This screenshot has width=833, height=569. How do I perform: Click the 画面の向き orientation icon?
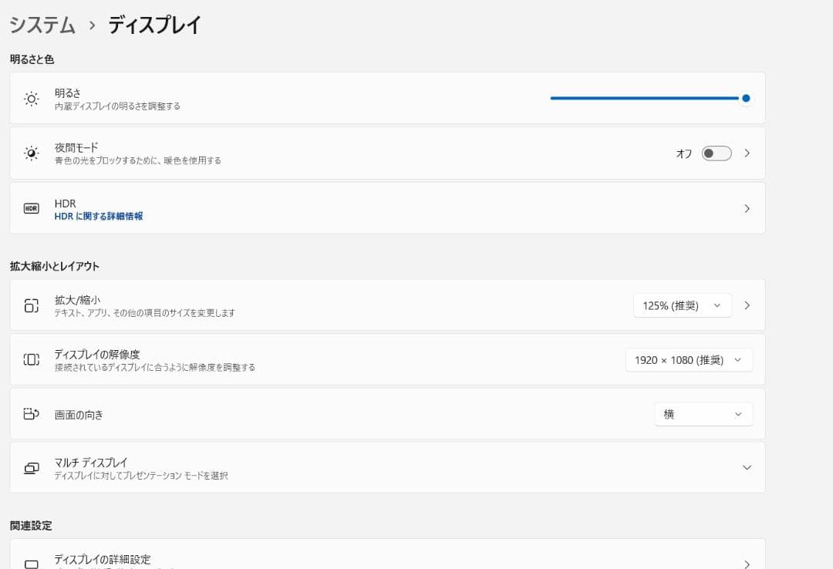point(31,414)
